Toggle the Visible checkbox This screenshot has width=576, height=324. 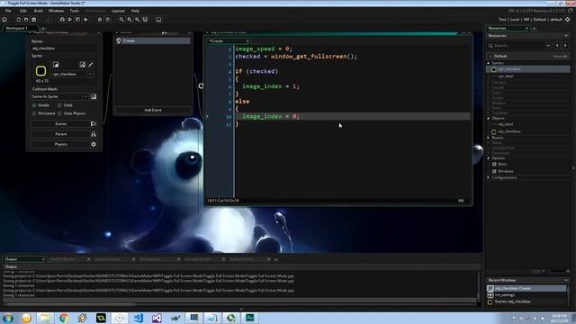coord(34,105)
